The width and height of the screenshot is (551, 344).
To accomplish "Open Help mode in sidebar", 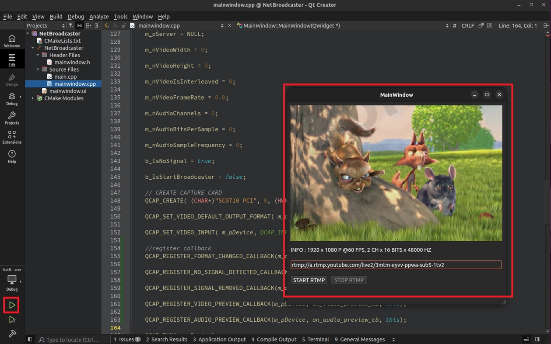I will (x=12, y=156).
